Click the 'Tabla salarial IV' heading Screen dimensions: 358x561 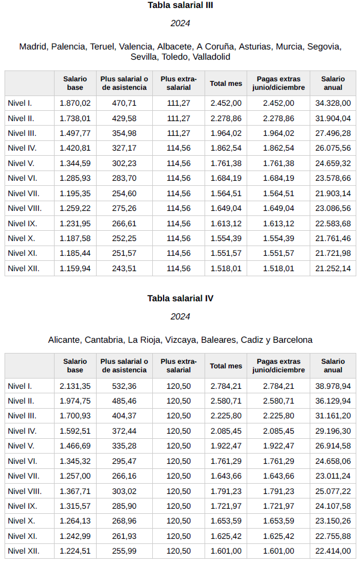click(x=180, y=298)
